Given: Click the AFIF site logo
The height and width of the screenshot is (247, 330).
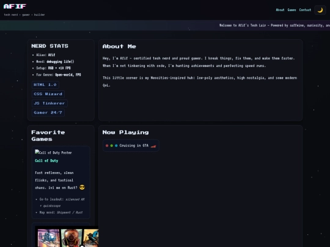Looking at the screenshot, I should click(x=15, y=7).
